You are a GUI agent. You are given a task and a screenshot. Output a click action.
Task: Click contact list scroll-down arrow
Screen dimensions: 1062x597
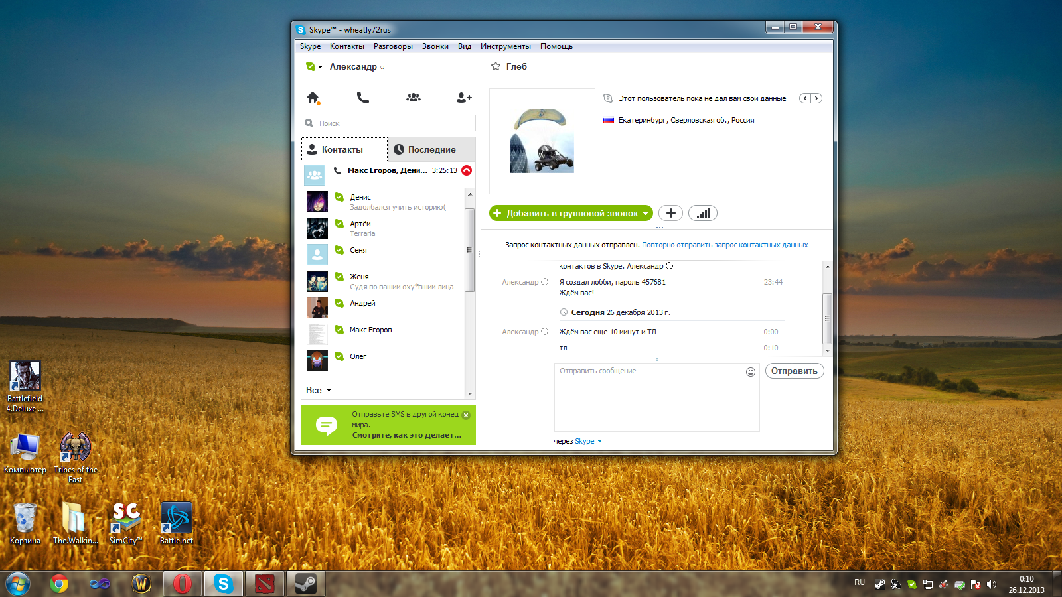point(470,393)
